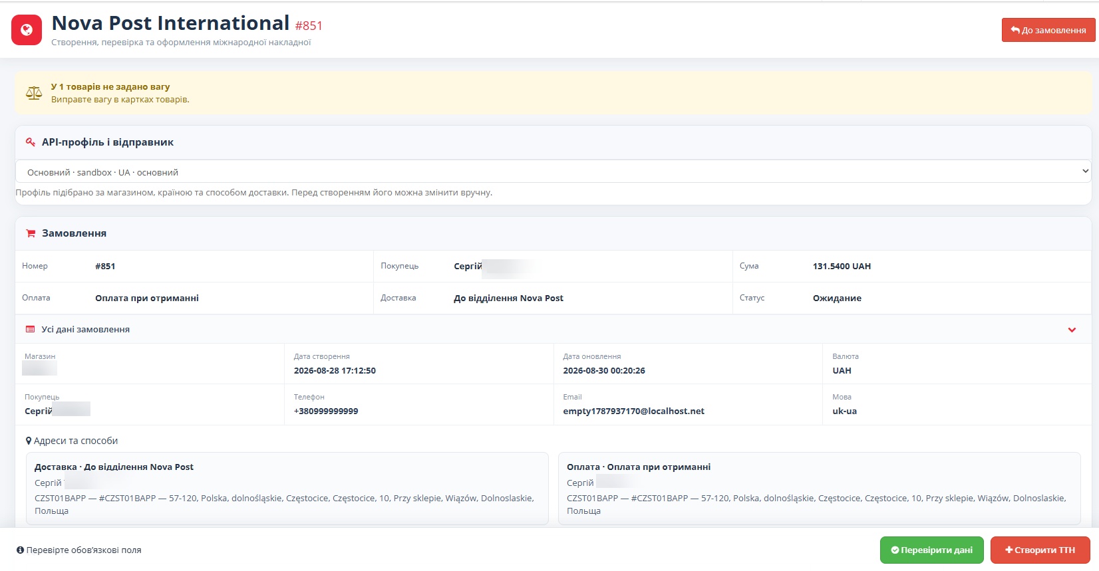Click the phone number +380999999999
This screenshot has height=571, width=1099.
click(326, 411)
